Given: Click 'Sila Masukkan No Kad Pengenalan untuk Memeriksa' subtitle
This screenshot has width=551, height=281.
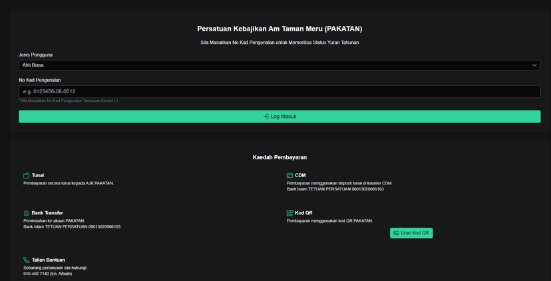Looking at the screenshot, I should click(279, 42).
